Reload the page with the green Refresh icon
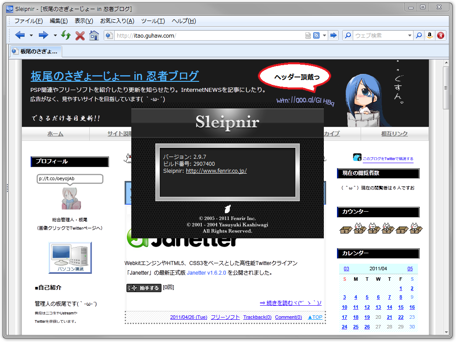 tap(66, 35)
